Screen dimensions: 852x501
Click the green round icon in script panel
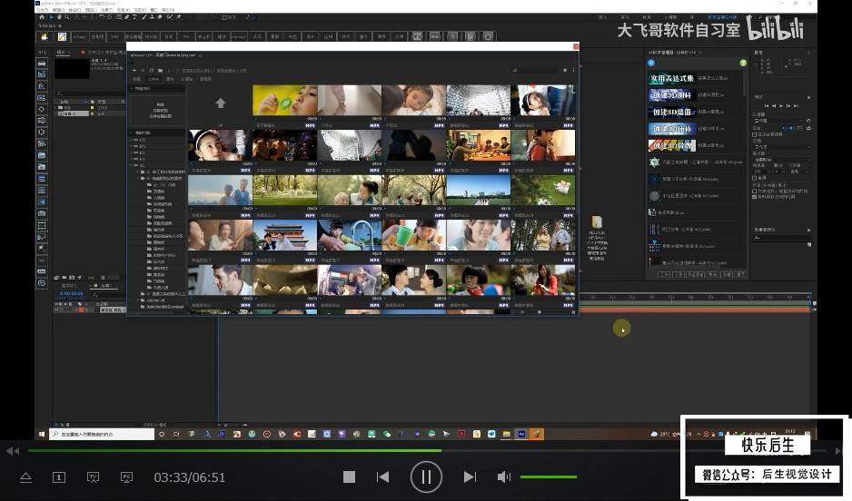pos(743,63)
